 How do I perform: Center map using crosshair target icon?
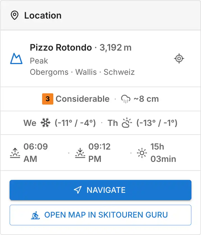pos(179,58)
